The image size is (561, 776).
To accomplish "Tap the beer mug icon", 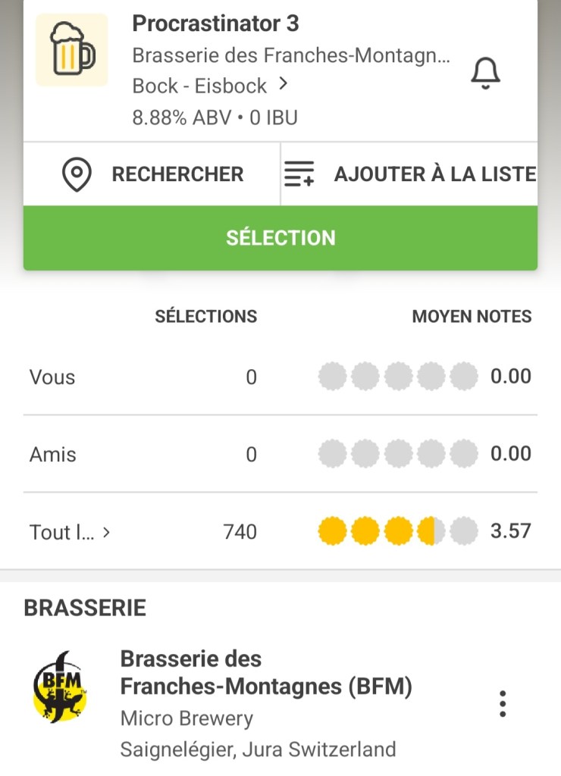I will click(72, 50).
